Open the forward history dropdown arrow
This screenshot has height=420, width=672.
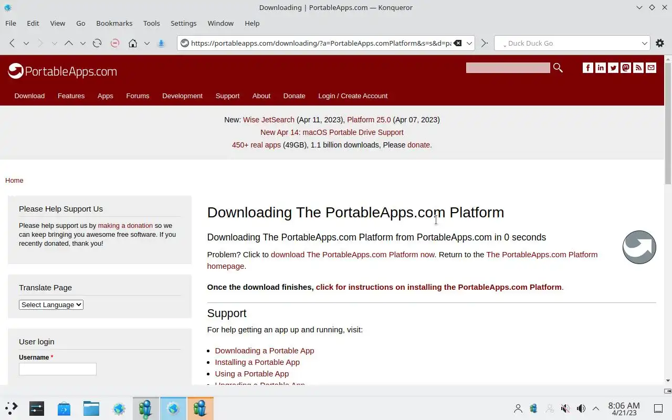(x=54, y=43)
